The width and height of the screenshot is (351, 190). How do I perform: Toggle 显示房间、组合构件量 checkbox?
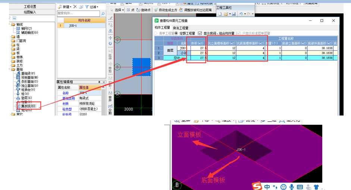[x=200, y=34]
